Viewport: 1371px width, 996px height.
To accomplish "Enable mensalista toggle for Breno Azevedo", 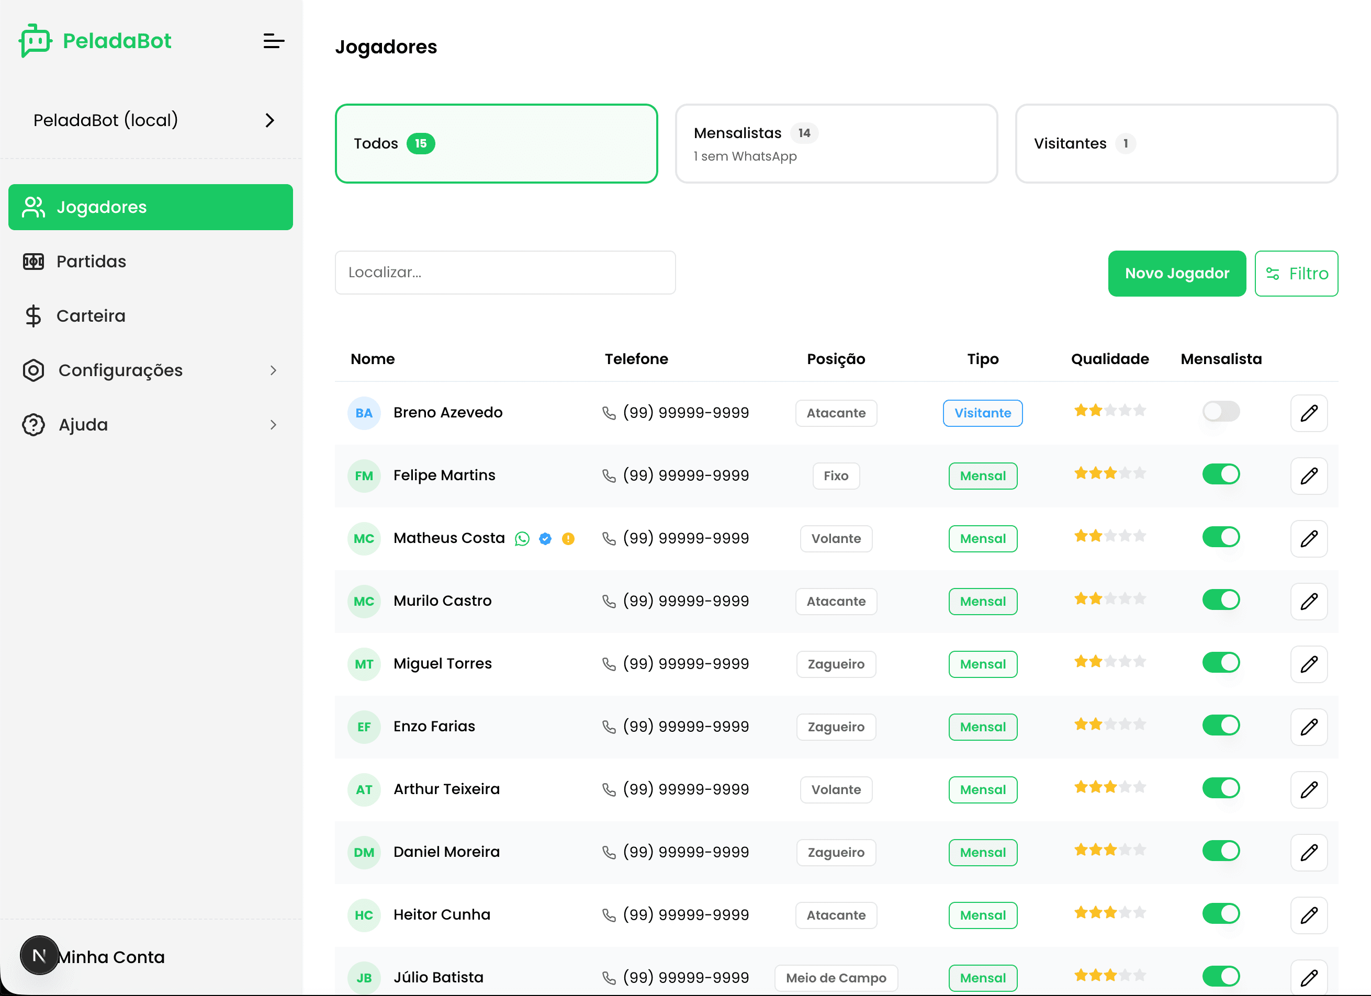I will tap(1221, 412).
